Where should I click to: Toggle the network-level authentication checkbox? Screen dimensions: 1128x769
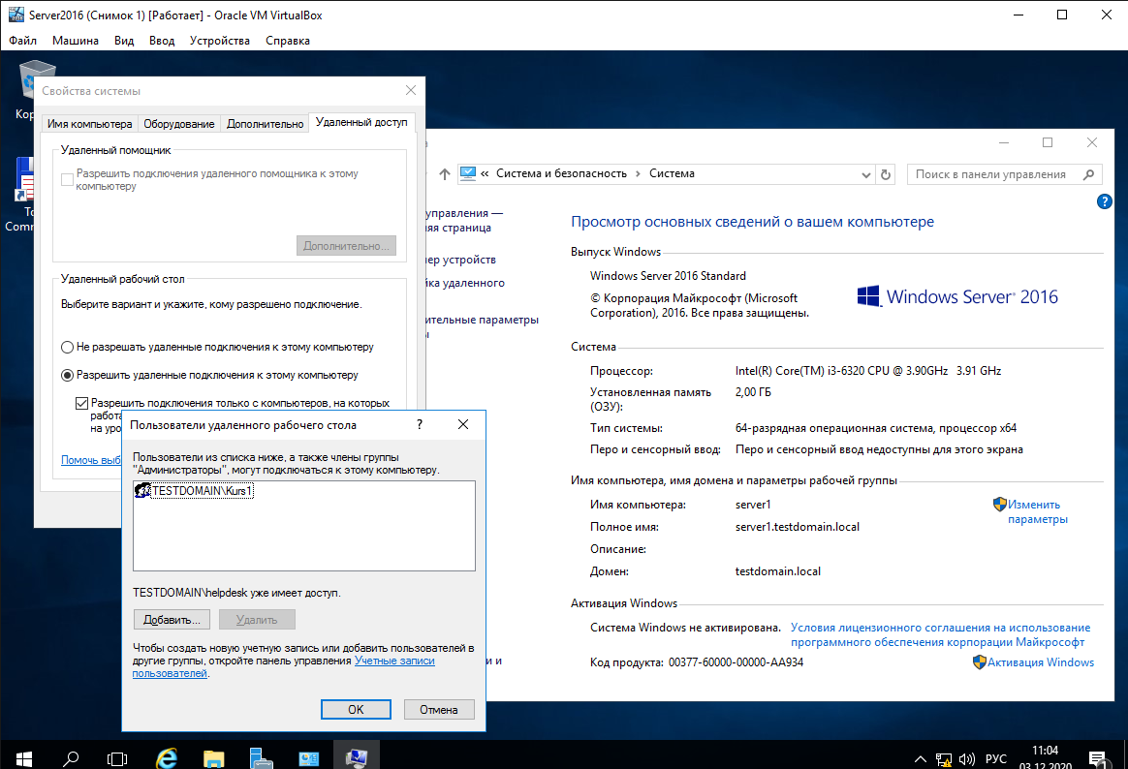click(82, 403)
